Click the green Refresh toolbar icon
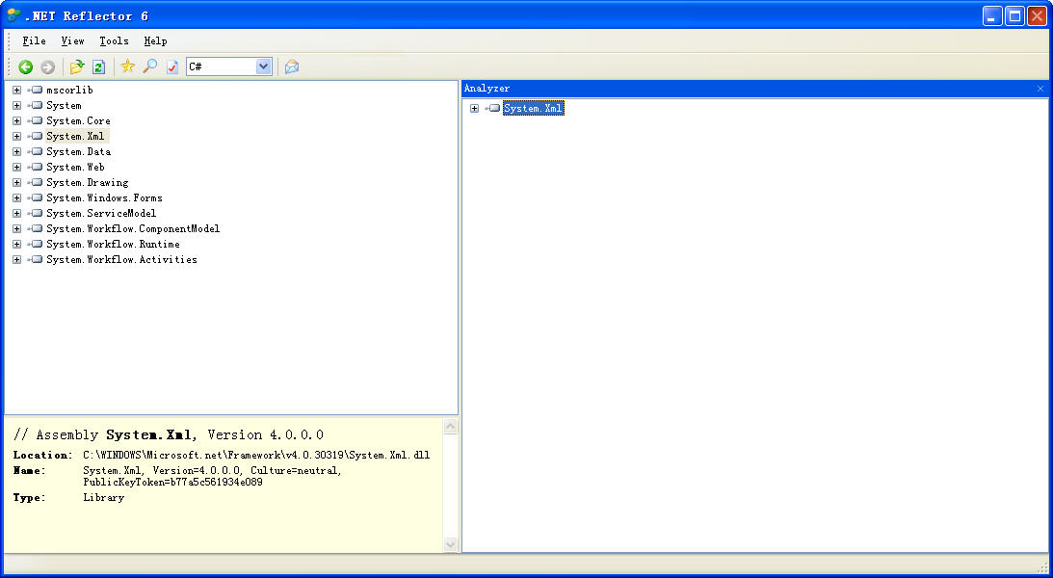The width and height of the screenshot is (1053, 578). [98, 66]
